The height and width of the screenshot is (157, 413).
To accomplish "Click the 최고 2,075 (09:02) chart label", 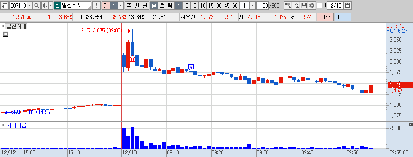I will [x=102, y=31].
